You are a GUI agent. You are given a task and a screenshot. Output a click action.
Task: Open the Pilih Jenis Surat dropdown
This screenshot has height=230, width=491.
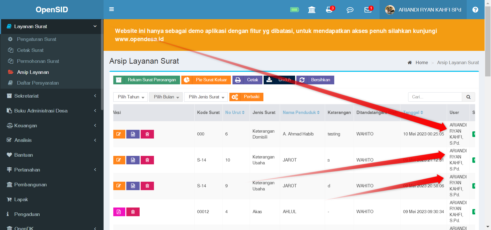point(206,97)
